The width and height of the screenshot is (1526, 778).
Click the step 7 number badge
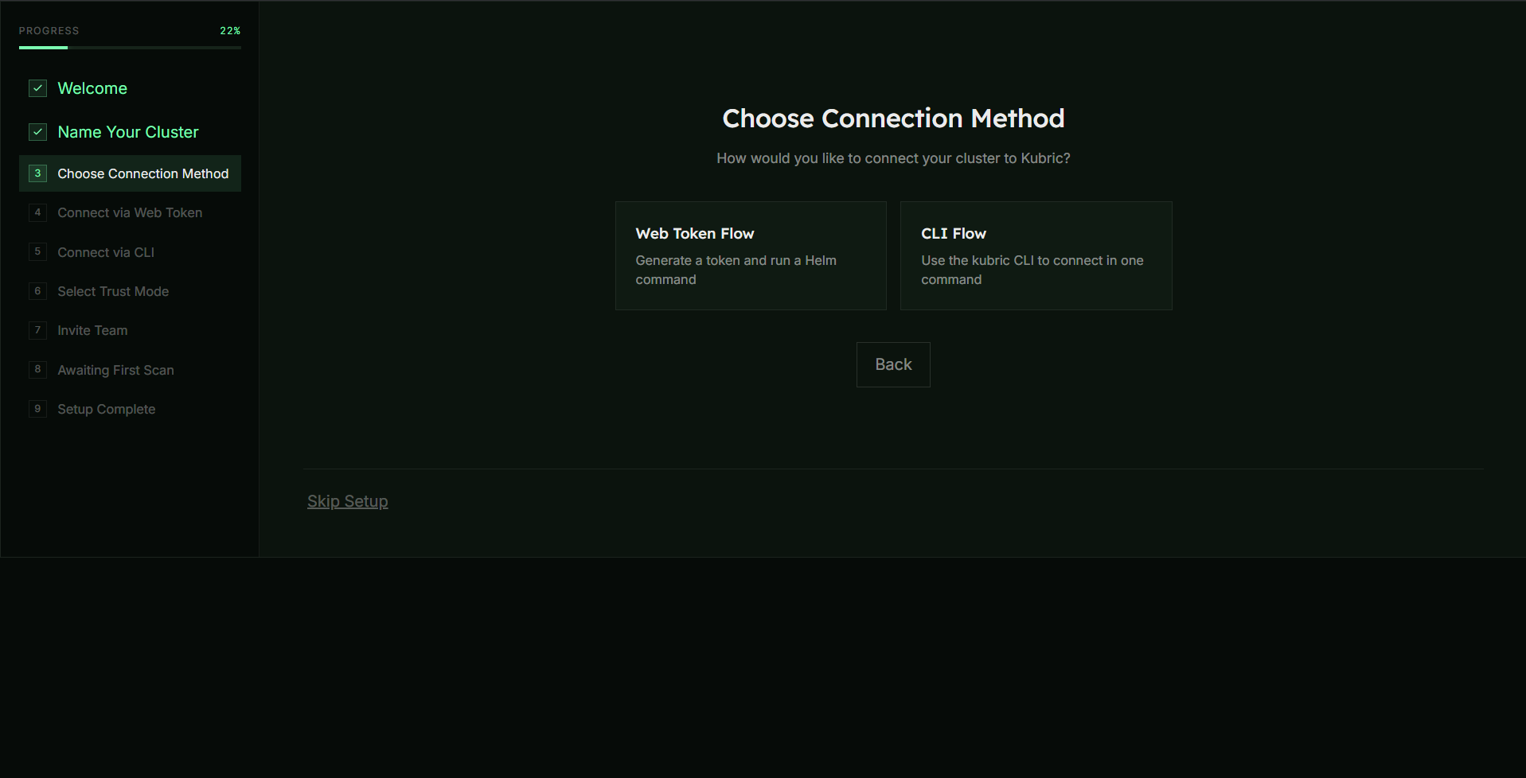click(x=37, y=330)
